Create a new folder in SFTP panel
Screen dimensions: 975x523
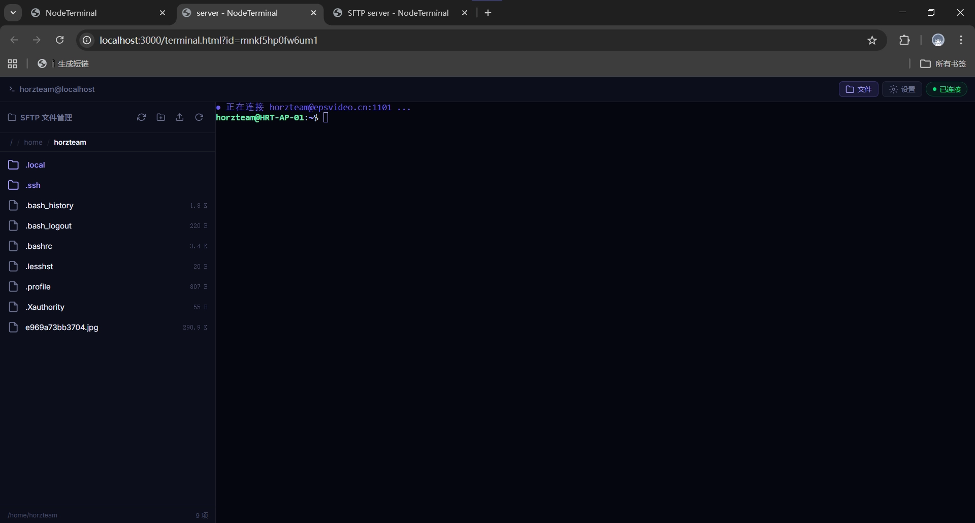[x=161, y=117]
